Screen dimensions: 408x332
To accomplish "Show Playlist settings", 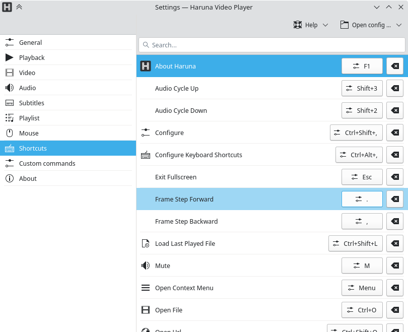I will click(68, 118).
